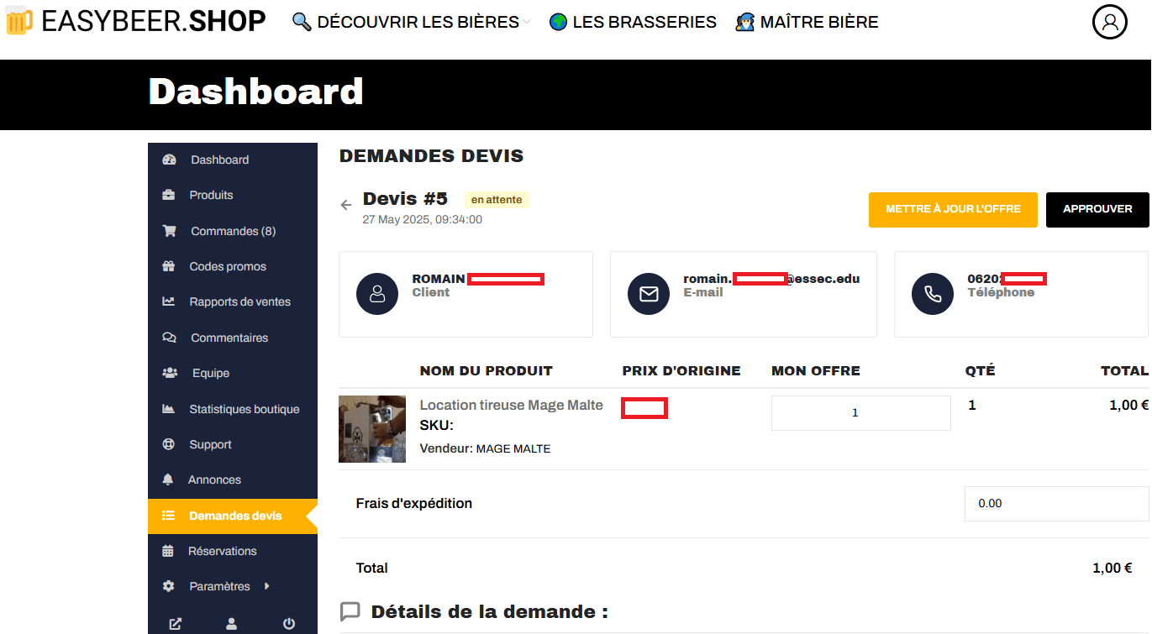The width and height of the screenshot is (1152, 634).
Task: Click the client avatar icon
Action: tap(377, 294)
